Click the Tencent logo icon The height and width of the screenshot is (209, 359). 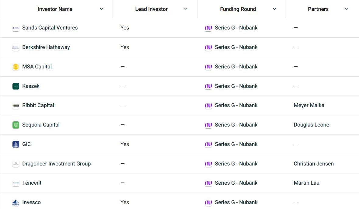point(16,183)
